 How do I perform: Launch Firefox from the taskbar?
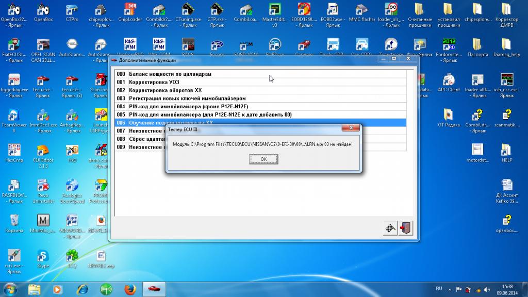pos(129,288)
